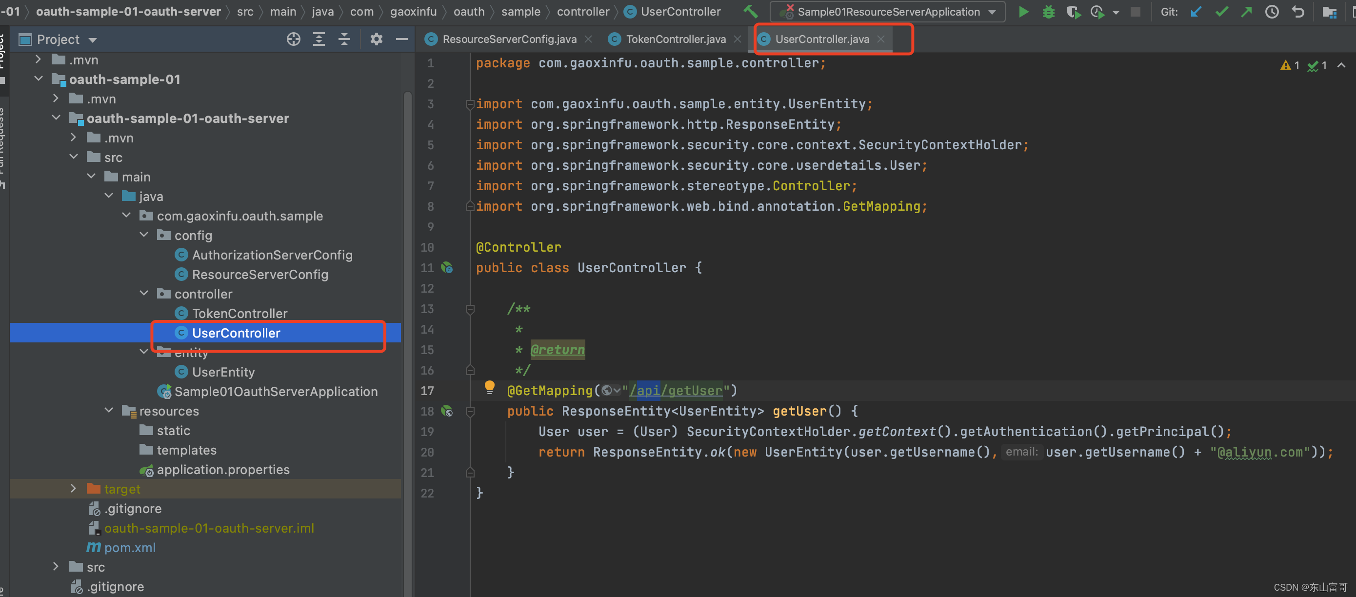Image resolution: width=1356 pixels, height=597 pixels.
Task: Click the gaoxinfu breadcrumb
Action: click(413, 12)
